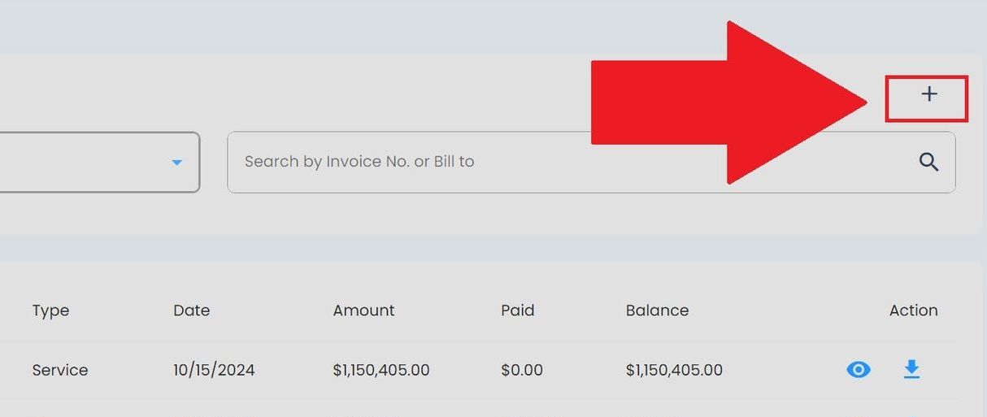
Task: Select the Balance column header
Action: click(x=657, y=311)
